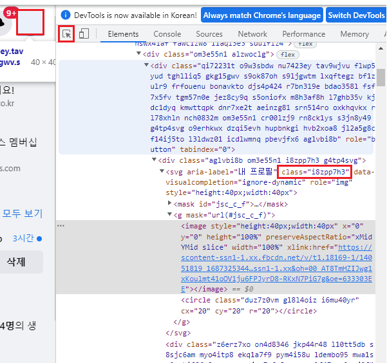
Task: Select the closing </g> tag line
Action: (x=182, y=322)
